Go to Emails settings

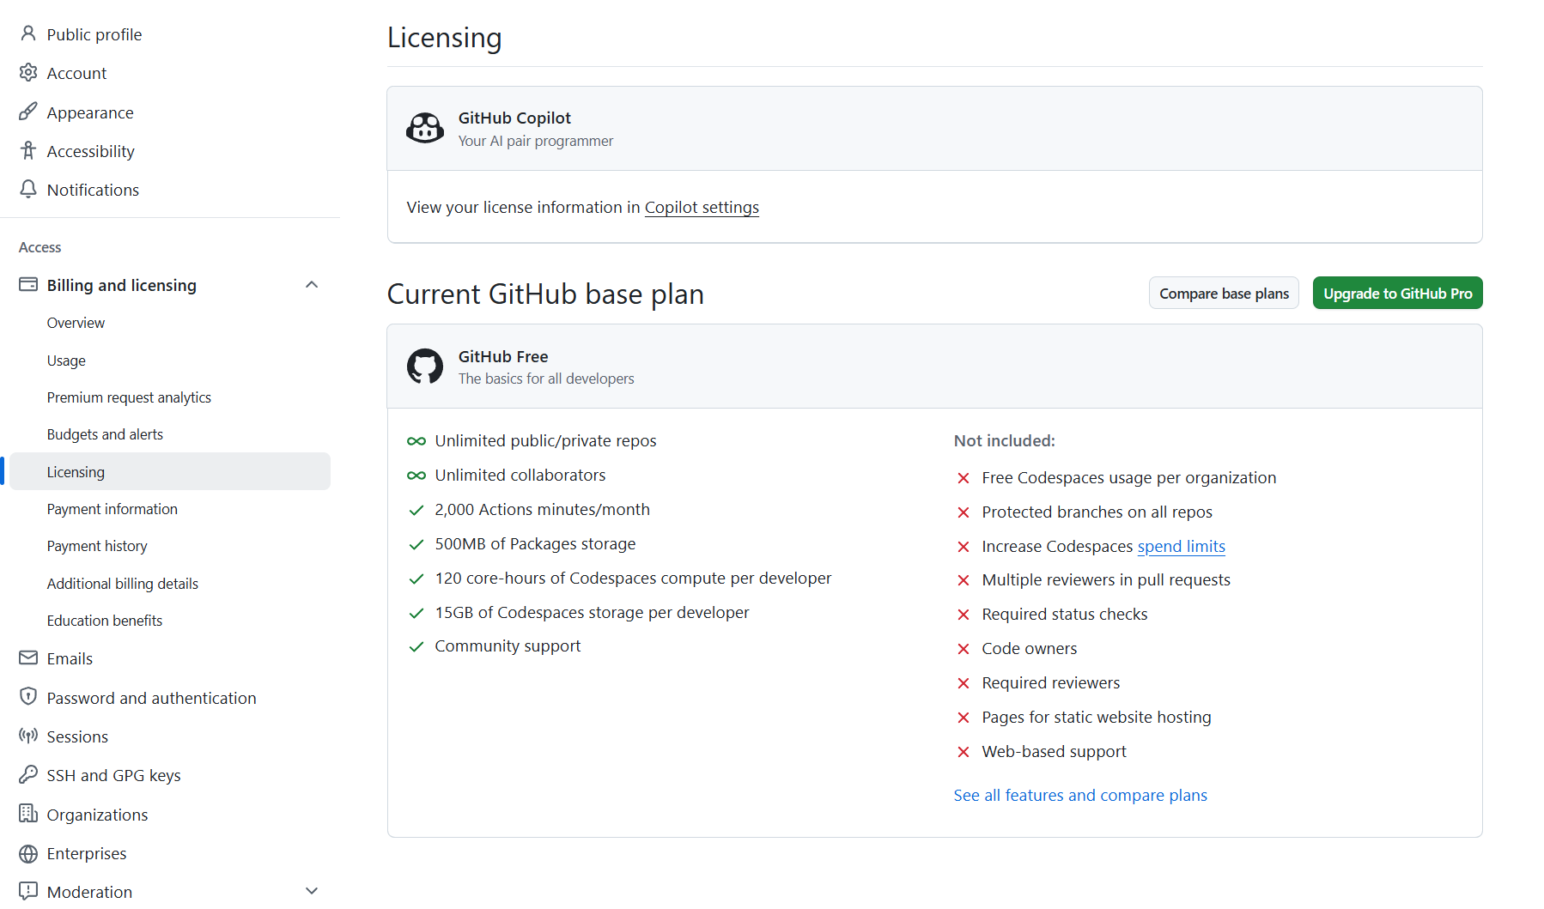(70, 658)
